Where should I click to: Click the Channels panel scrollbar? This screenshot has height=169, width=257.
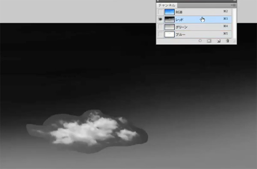tap(234, 23)
